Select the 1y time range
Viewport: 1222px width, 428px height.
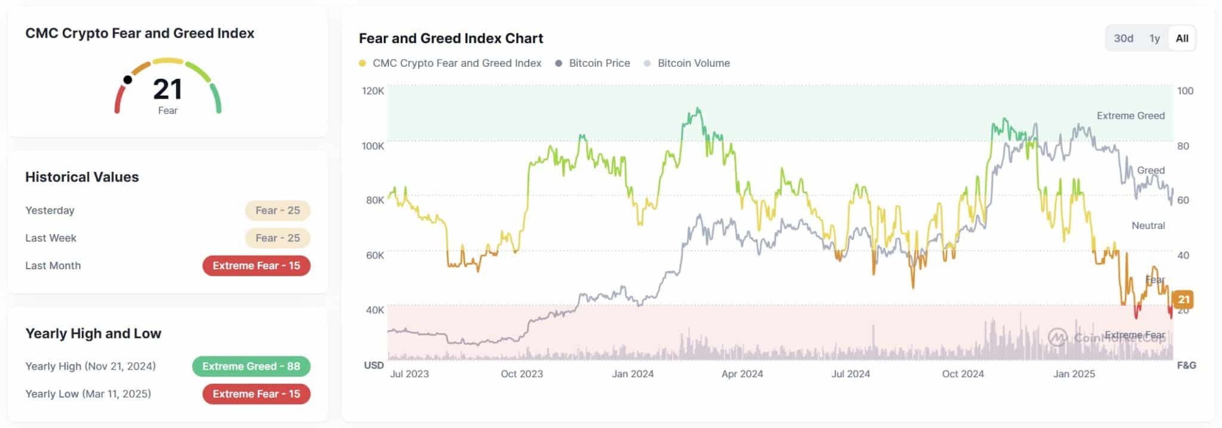tap(1155, 38)
